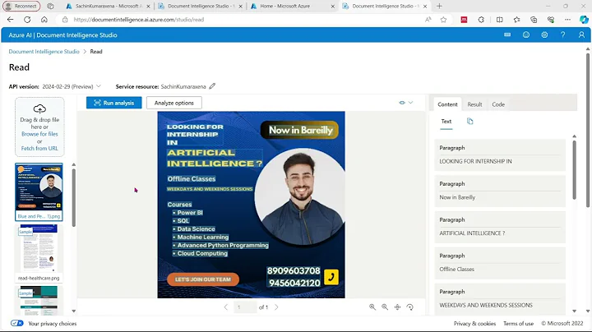The height and width of the screenshot is (332, 592).
Task: Click the browser back arrow
Action: pos(10,20)
